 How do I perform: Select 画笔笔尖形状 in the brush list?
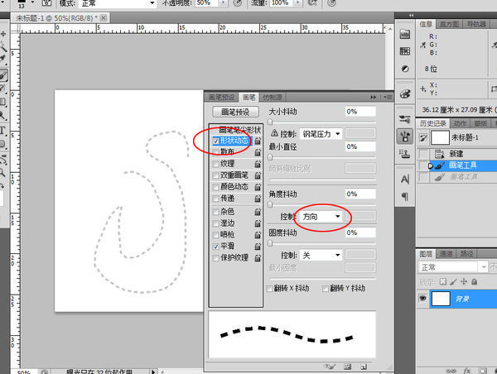(240, 130)
